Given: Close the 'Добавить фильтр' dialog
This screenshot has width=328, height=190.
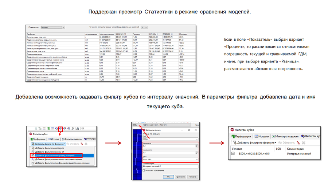Looking at the screenshot, I should tap(196, 130).
